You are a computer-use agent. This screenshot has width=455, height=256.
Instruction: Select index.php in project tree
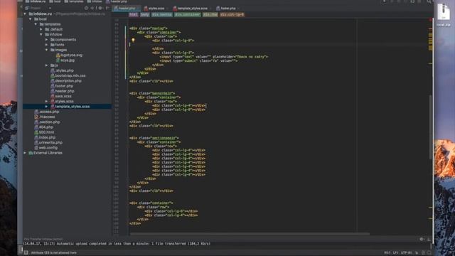click(x=45, y=137)
